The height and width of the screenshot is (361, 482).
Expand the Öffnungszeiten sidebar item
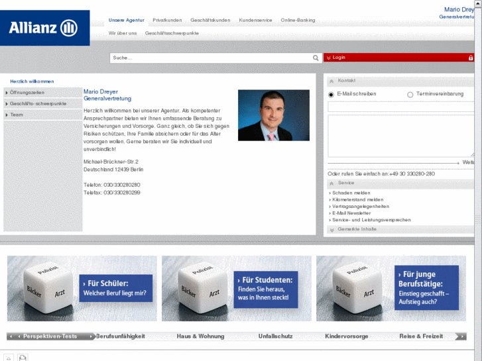point(42,93)
